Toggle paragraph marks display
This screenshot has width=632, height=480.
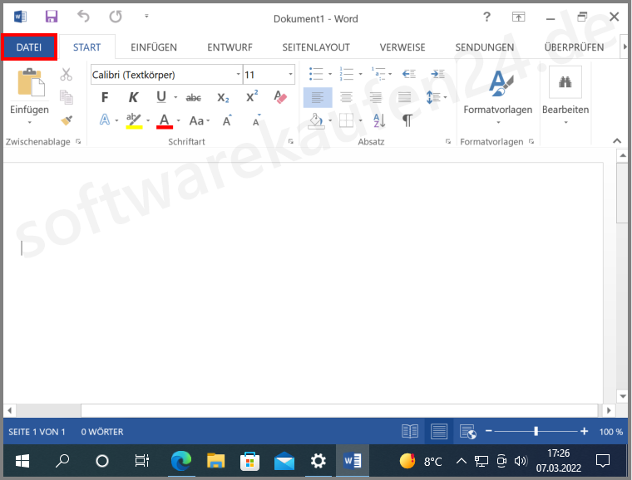[407, 120]
